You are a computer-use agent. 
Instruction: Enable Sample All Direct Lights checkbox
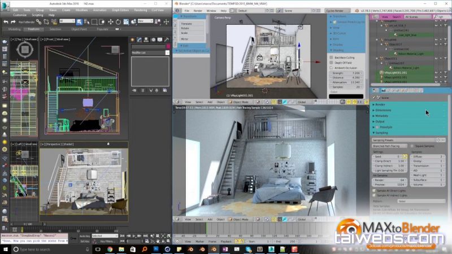pos(374,191)
